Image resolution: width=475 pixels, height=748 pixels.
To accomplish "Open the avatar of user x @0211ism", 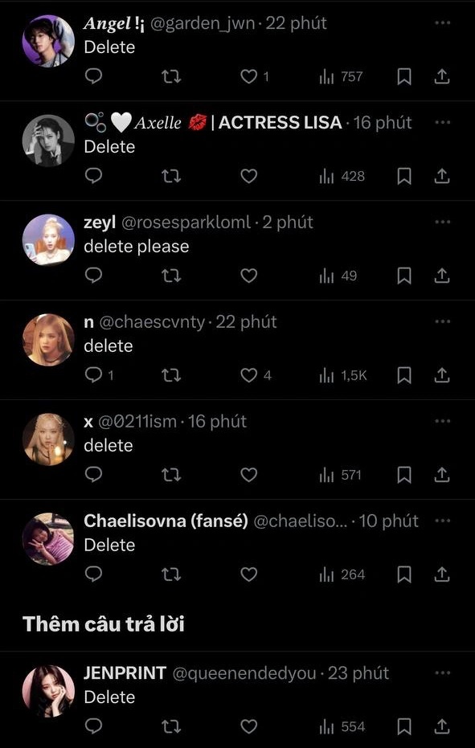I will point(49,439).
